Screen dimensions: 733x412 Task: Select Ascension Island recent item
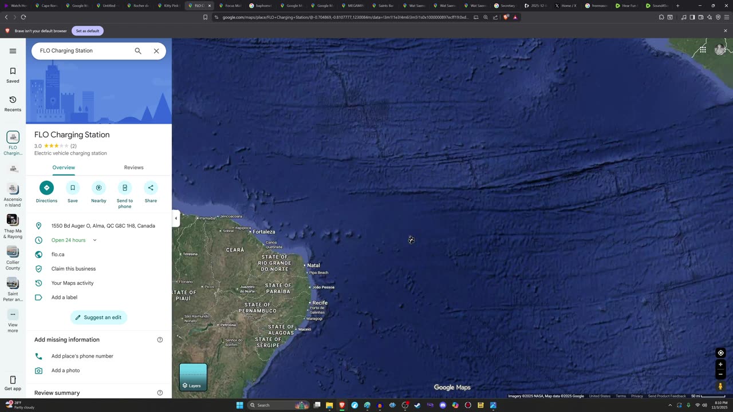(x=13, y=195)
